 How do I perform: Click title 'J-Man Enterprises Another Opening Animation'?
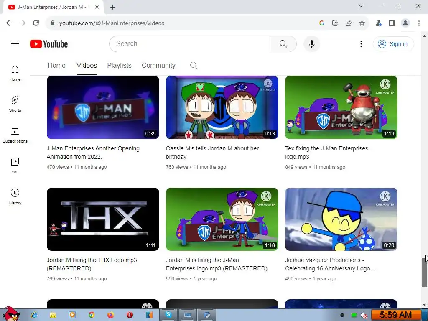point(93,153)
